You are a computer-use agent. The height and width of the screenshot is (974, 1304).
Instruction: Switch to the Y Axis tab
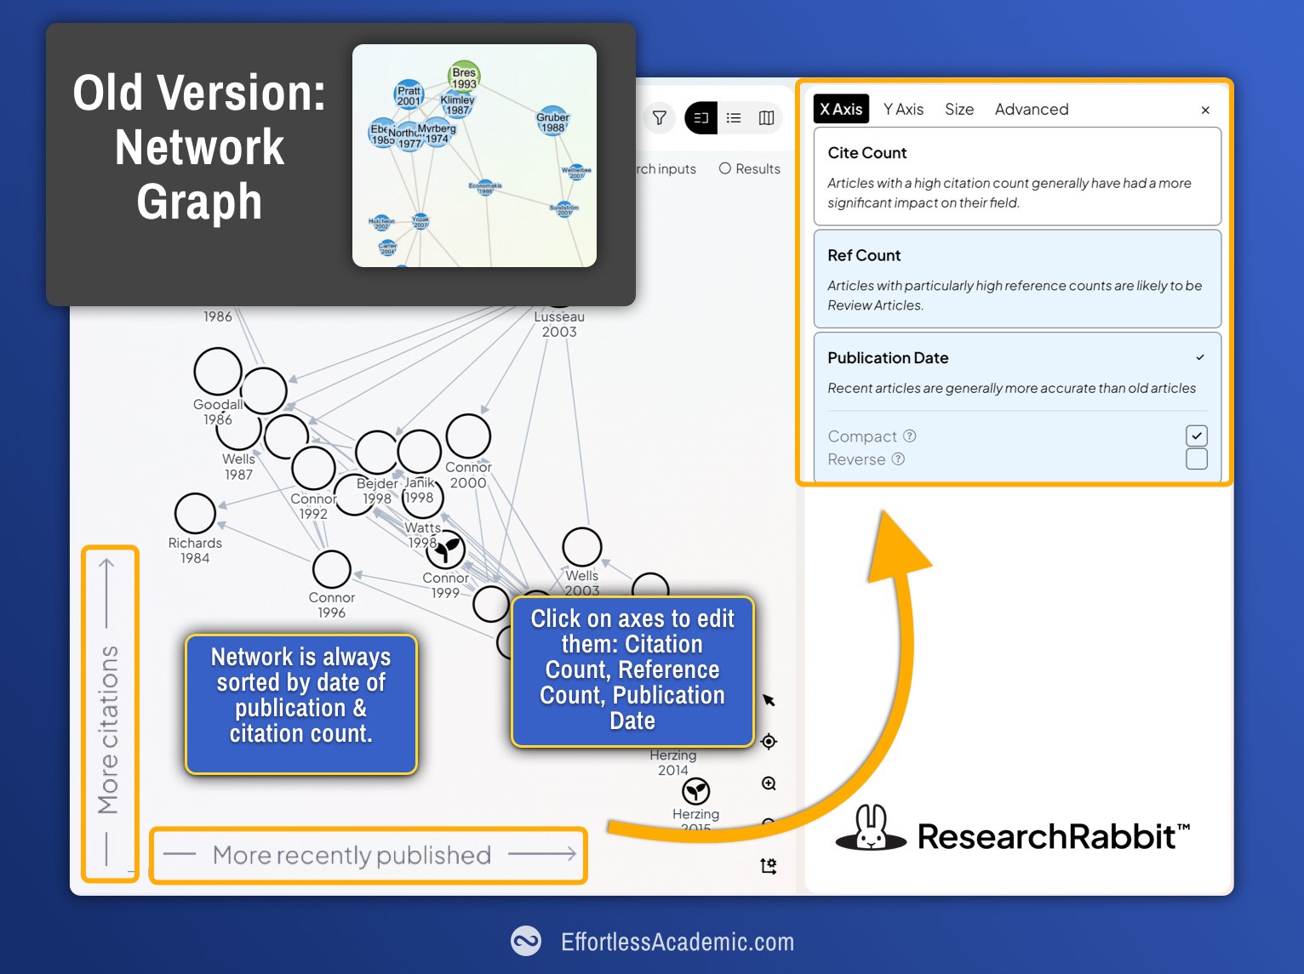click(x=903, y=109)
